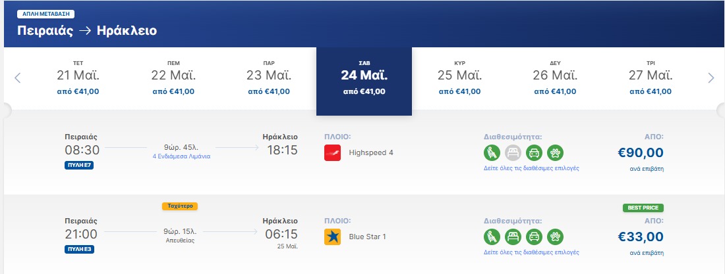This screenshot has width=725, height=274.
Task: Click the pet paw icon for Blue Star 1
Action: 556,237
